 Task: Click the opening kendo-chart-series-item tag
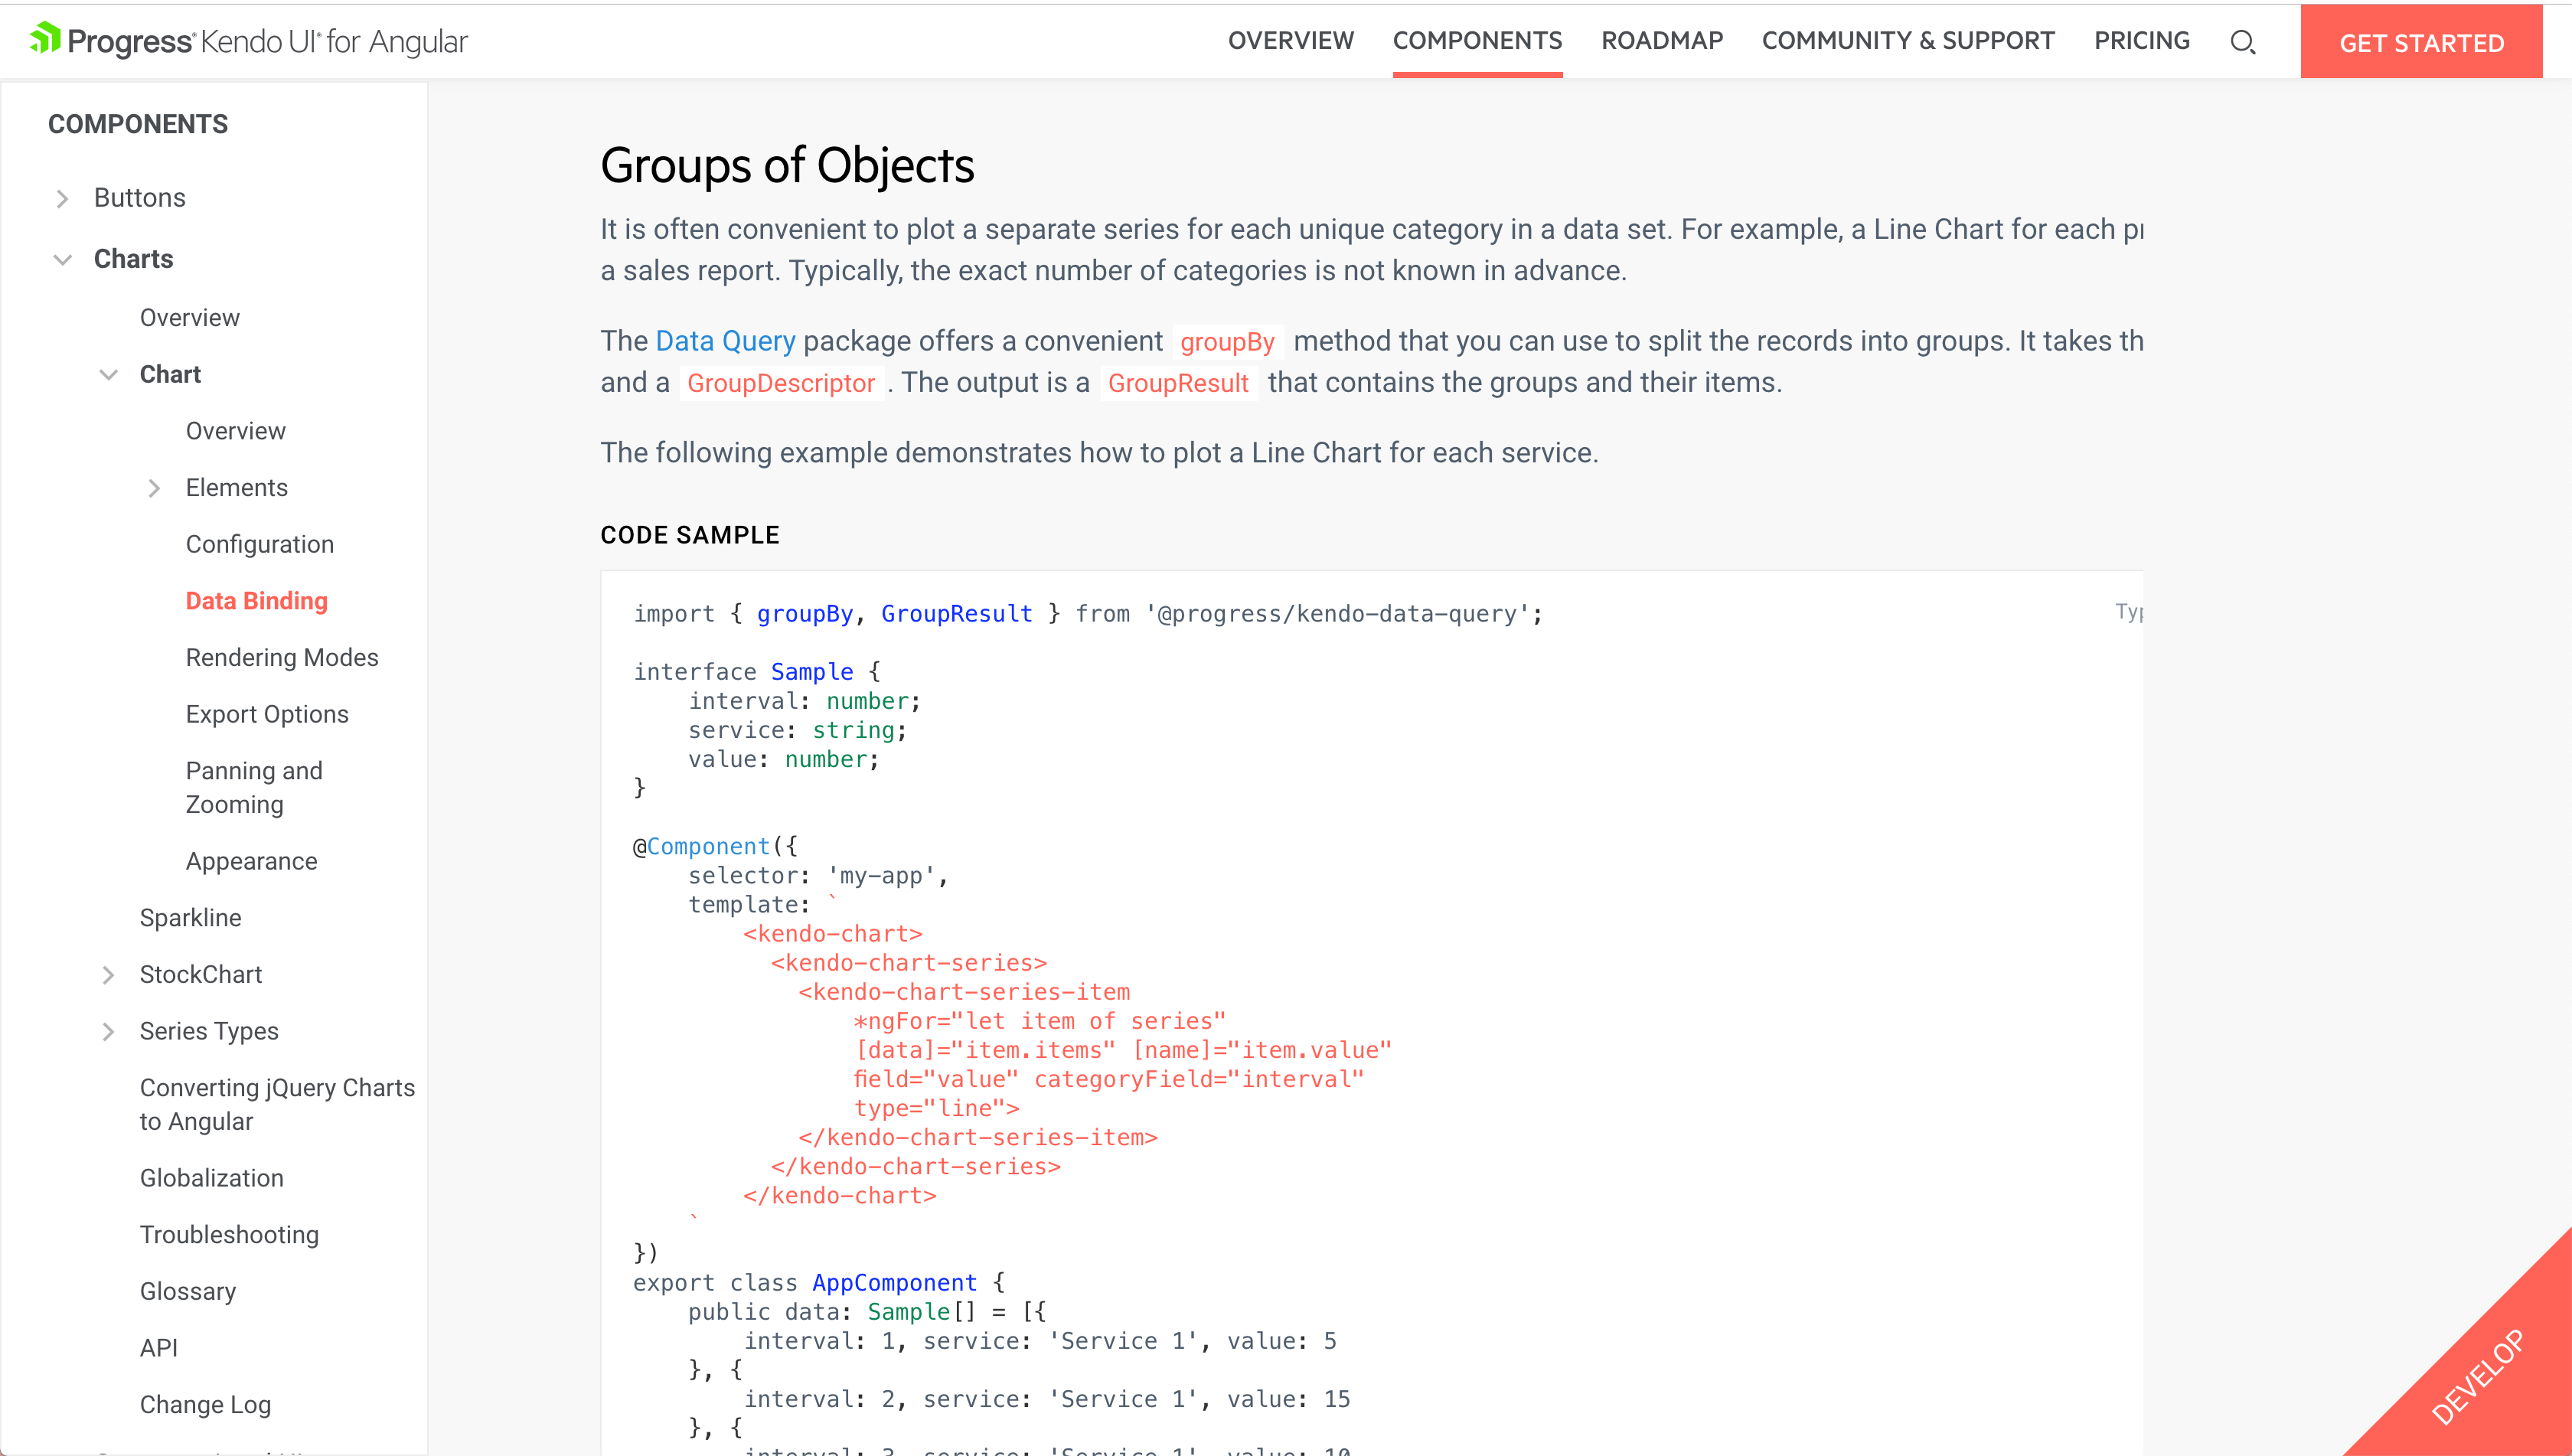[964, 992]
